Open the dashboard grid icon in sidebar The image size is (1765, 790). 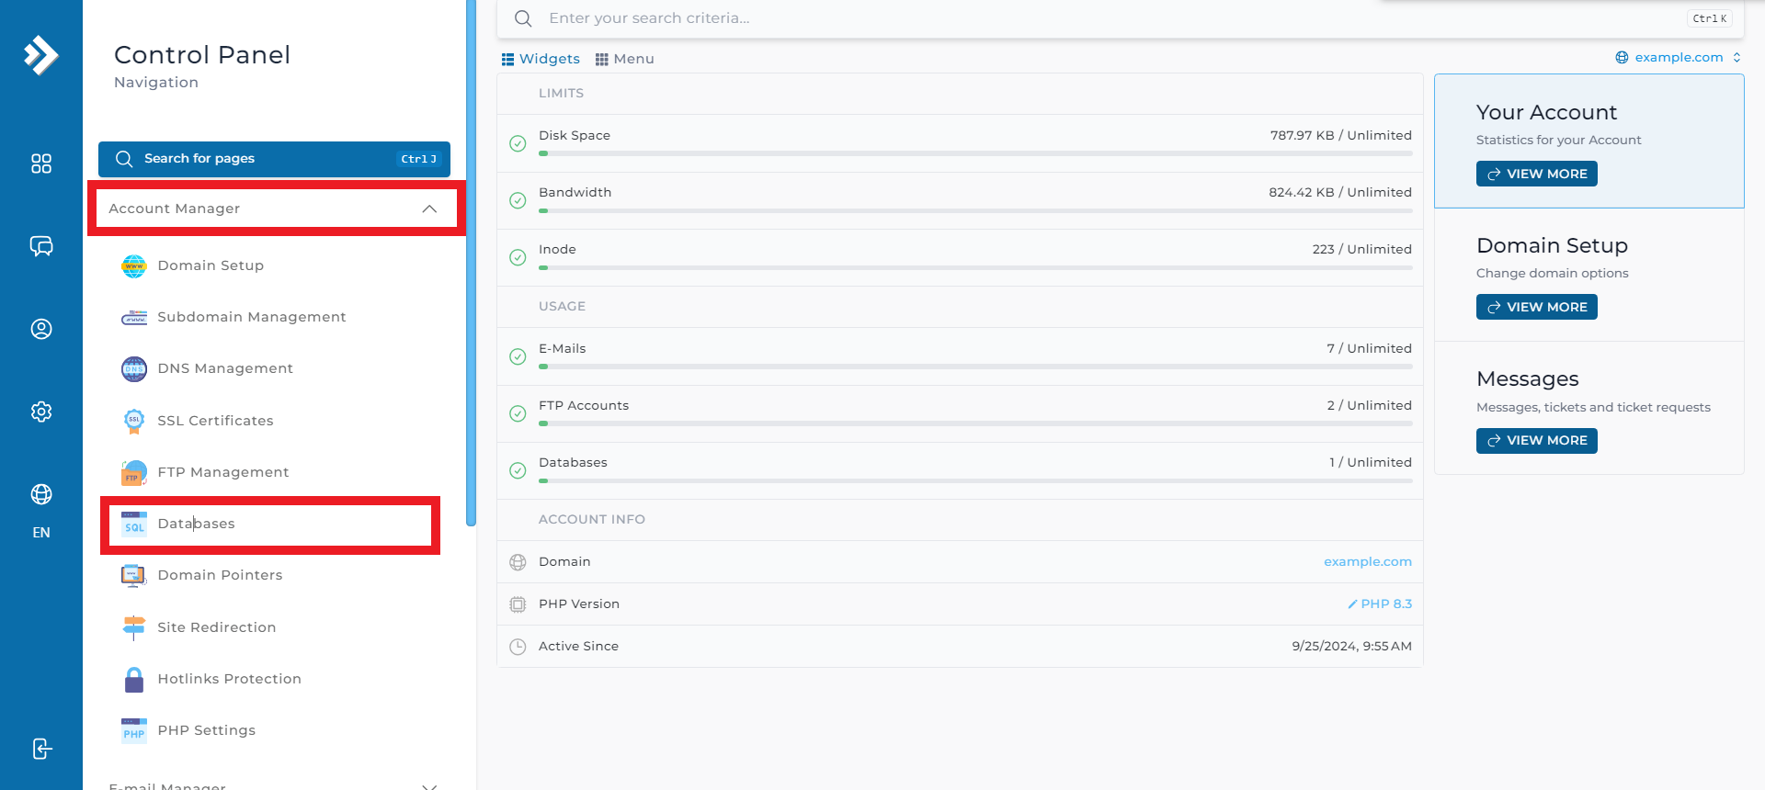click(x=41, y=164)
